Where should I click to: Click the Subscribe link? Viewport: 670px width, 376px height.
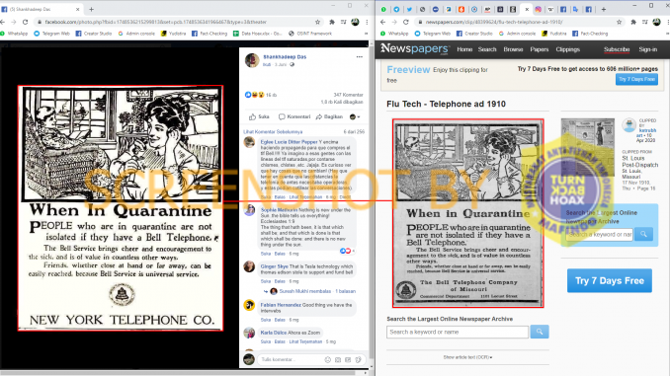click(x=617, y=49)
